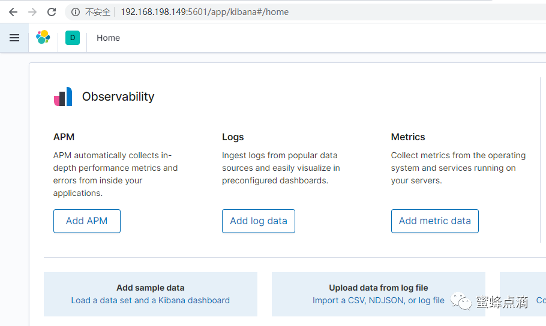Click the browser back arrow
The image size is (546, 326).
pyautogui.click(x=13, y=12)
